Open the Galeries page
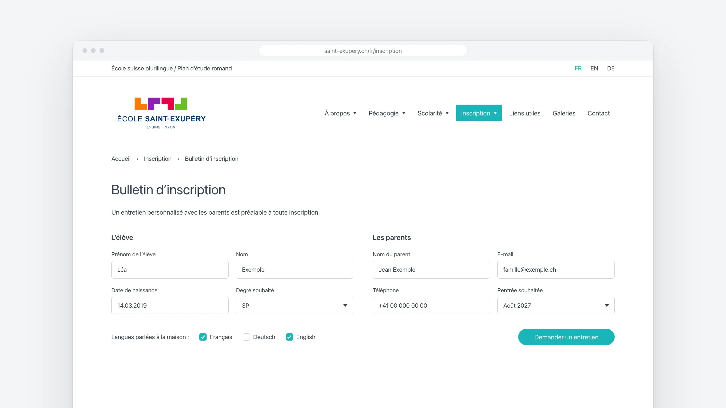726x408 pixels. point(564,113)
